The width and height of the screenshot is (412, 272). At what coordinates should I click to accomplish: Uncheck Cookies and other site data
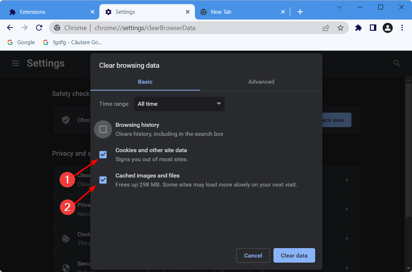tap(103, 155)
